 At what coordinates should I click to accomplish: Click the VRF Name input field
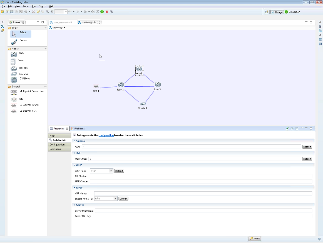pos(203,193)
